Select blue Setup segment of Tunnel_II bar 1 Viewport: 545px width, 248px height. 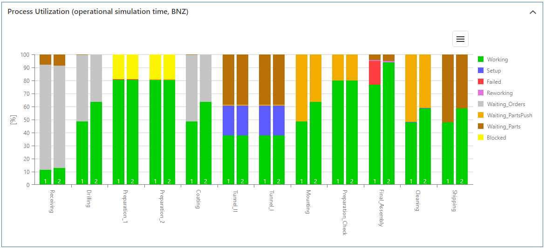pos(228,121)
